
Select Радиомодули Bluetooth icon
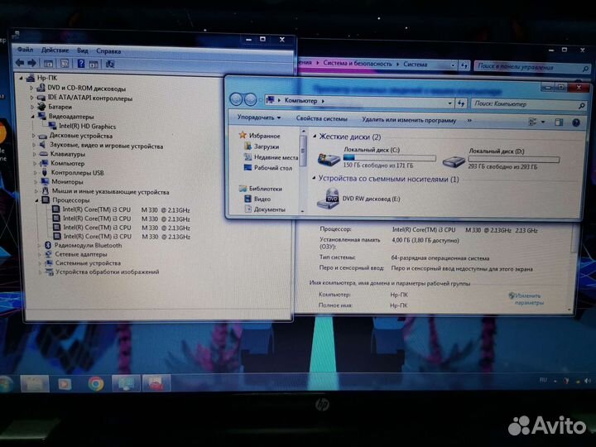[x=48, y=246]
